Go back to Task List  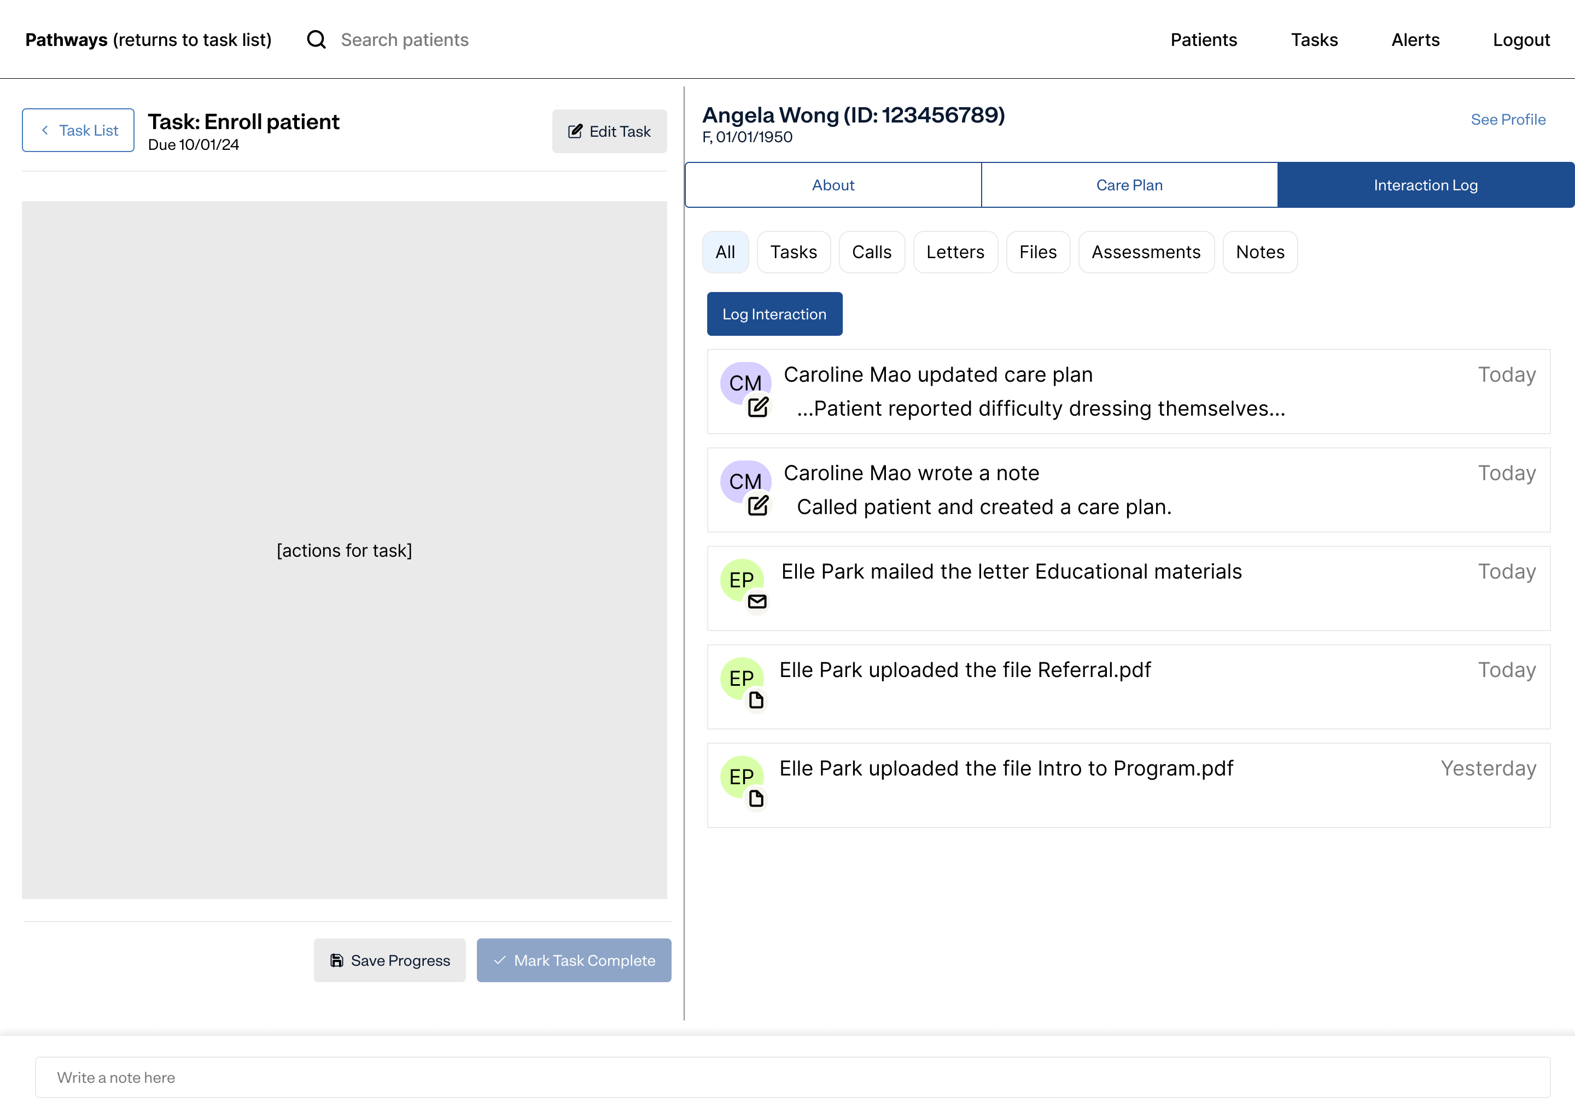point(78,130)
